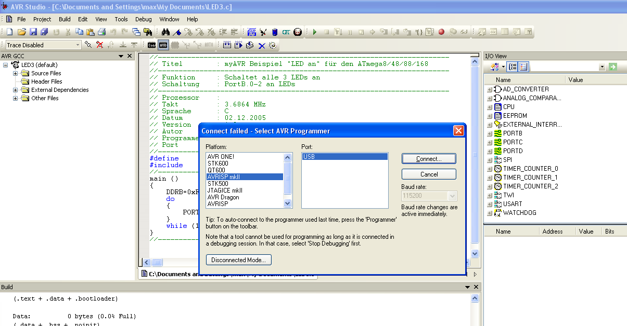Copy selection using toolbar Copy icon
Image resolution: width=627 pixels, height=326 pixels.
click(x=79, y=32)
